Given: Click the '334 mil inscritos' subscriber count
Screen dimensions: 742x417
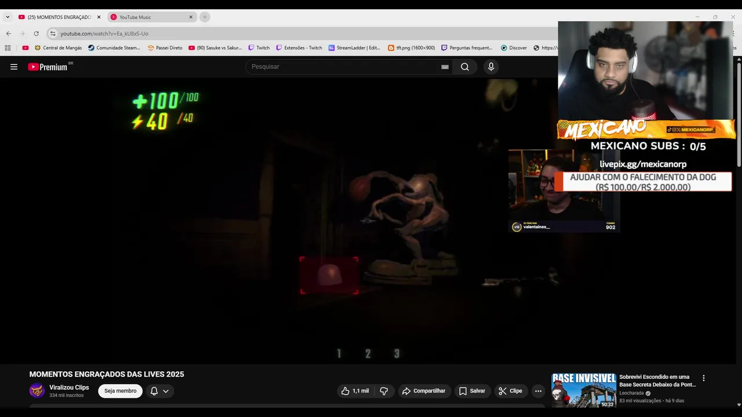Looking at the screenshot, I should (66, 396).
